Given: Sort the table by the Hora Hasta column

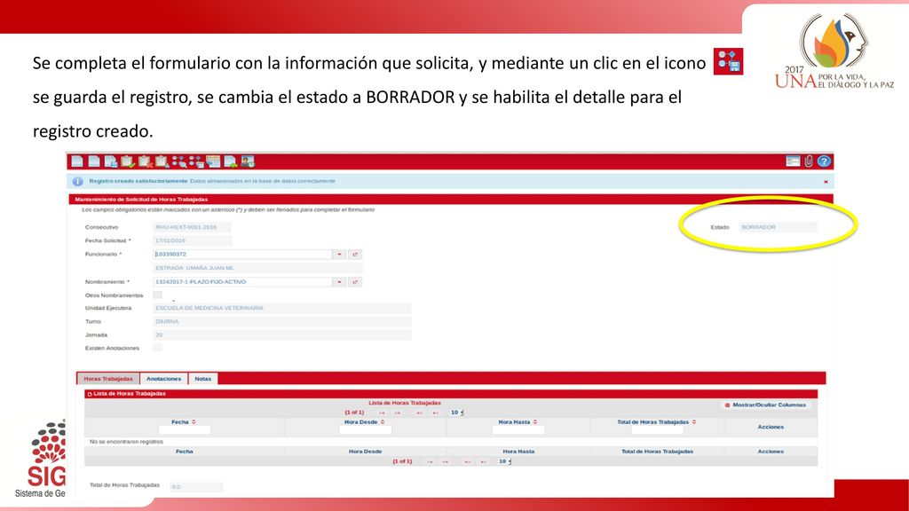Looking at the screenshot, I should (x=535, y=421).
